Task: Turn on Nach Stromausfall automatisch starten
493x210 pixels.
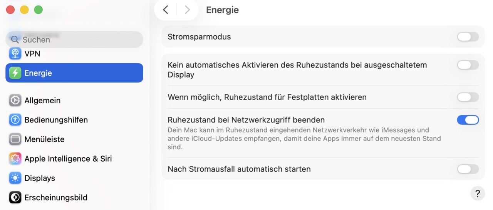Action: [x=468, y=169]
